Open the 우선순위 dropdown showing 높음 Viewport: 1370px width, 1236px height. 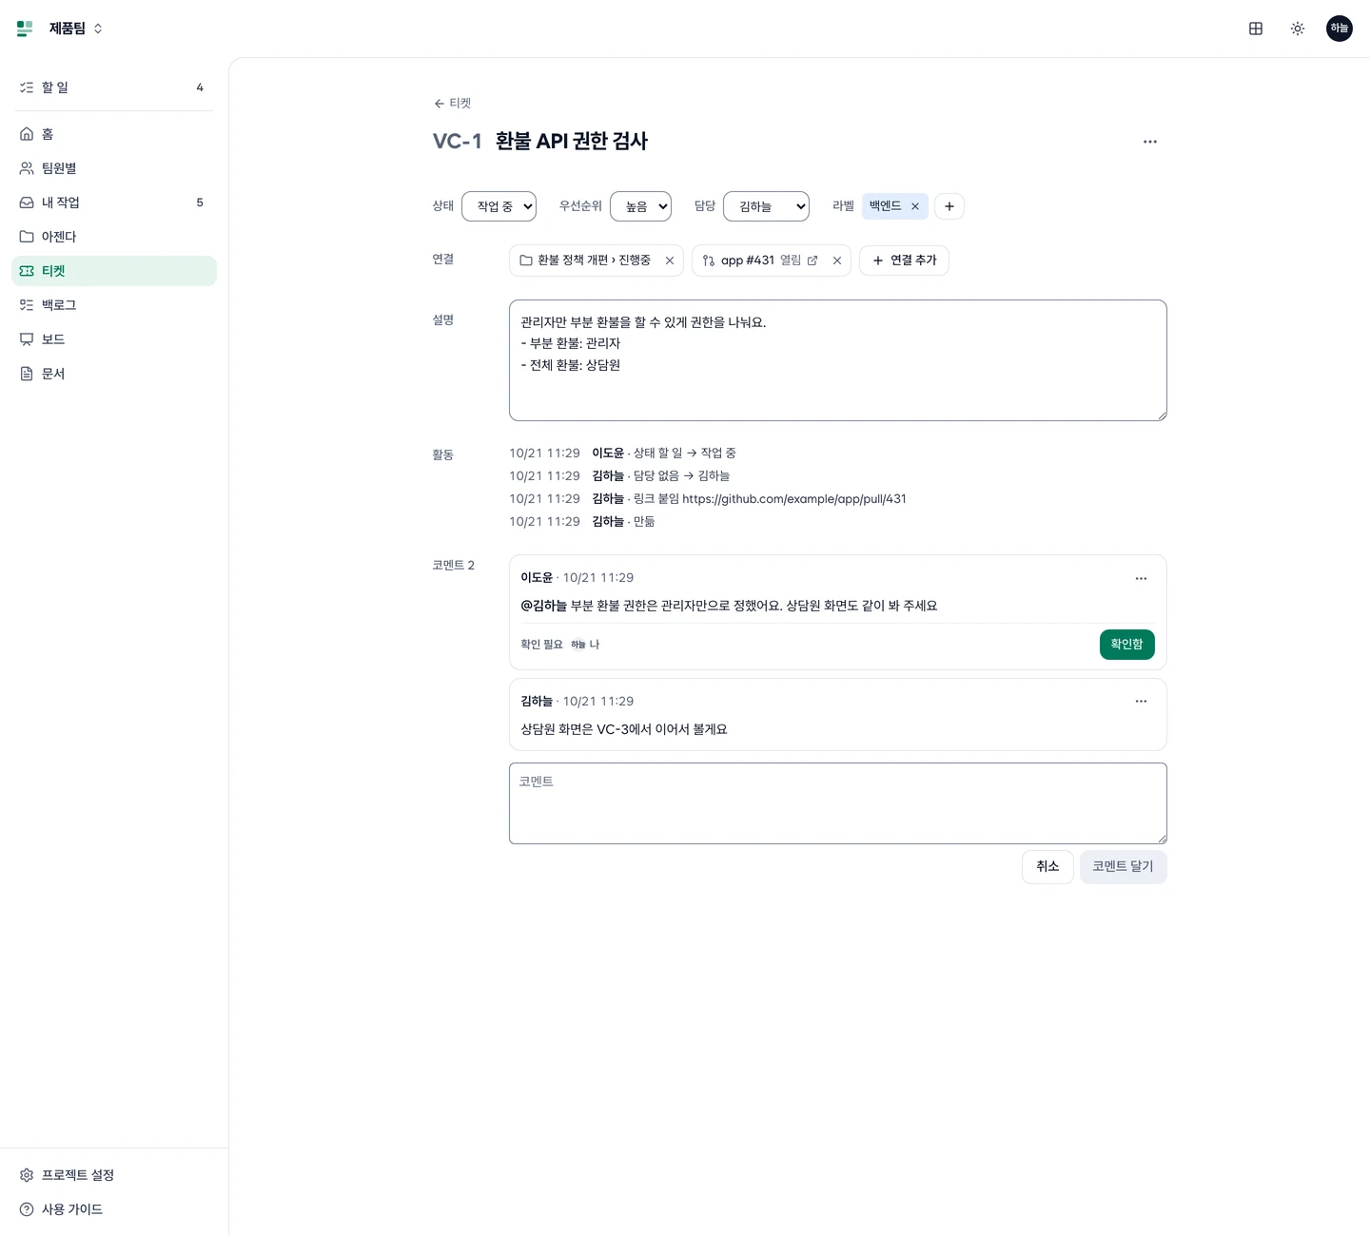(640, 206)
